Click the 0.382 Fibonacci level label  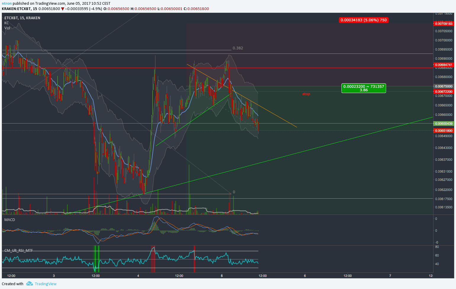pyautogui.click(x=238, y=48)
